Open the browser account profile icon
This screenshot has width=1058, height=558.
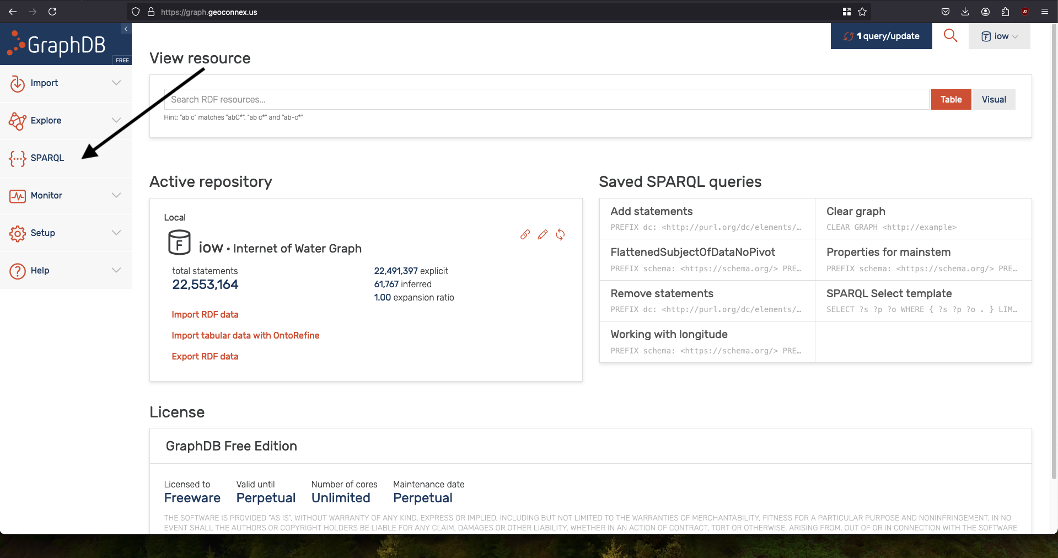point(985,12)
